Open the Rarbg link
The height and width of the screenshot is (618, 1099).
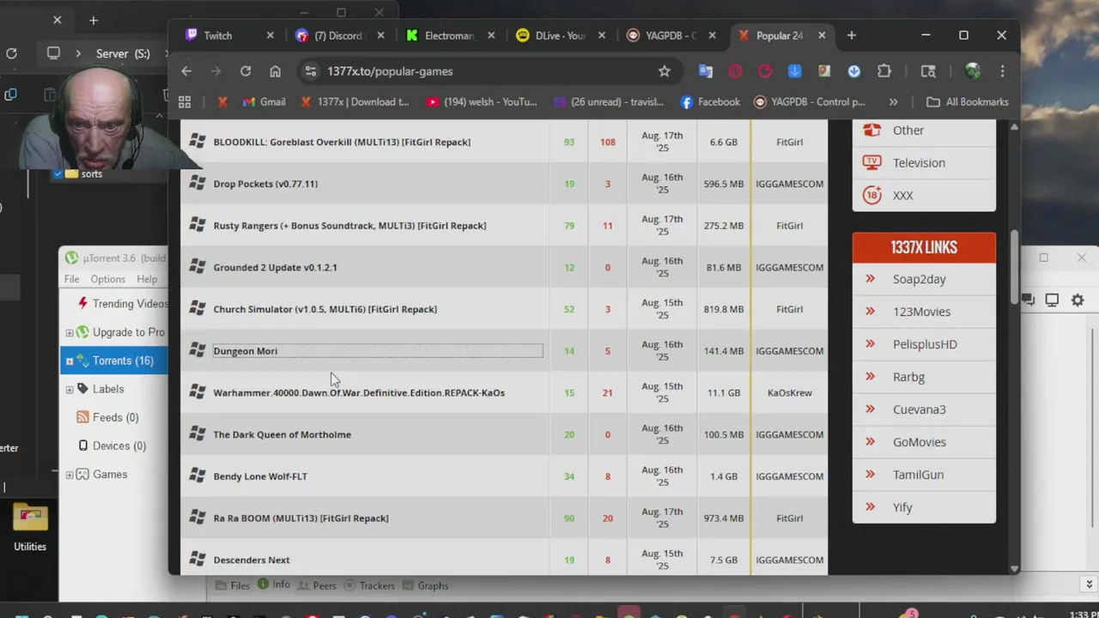click(x=908, y=377)
